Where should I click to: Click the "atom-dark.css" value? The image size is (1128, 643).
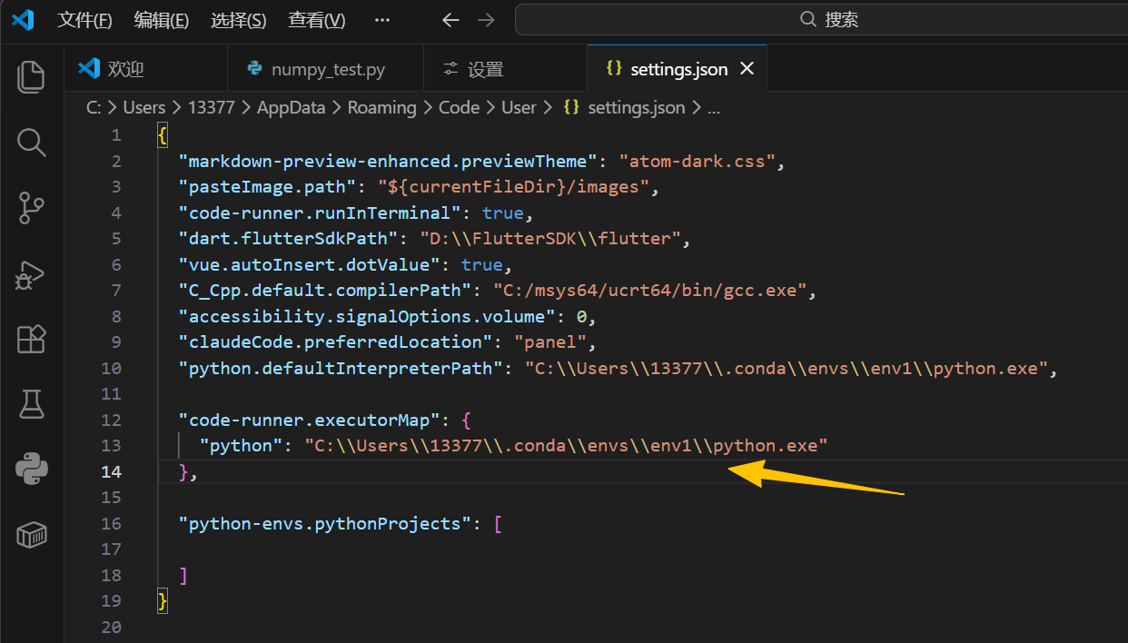point(698,162)
